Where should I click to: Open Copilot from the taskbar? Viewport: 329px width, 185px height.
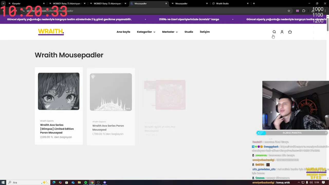click(x=60, y=182)
